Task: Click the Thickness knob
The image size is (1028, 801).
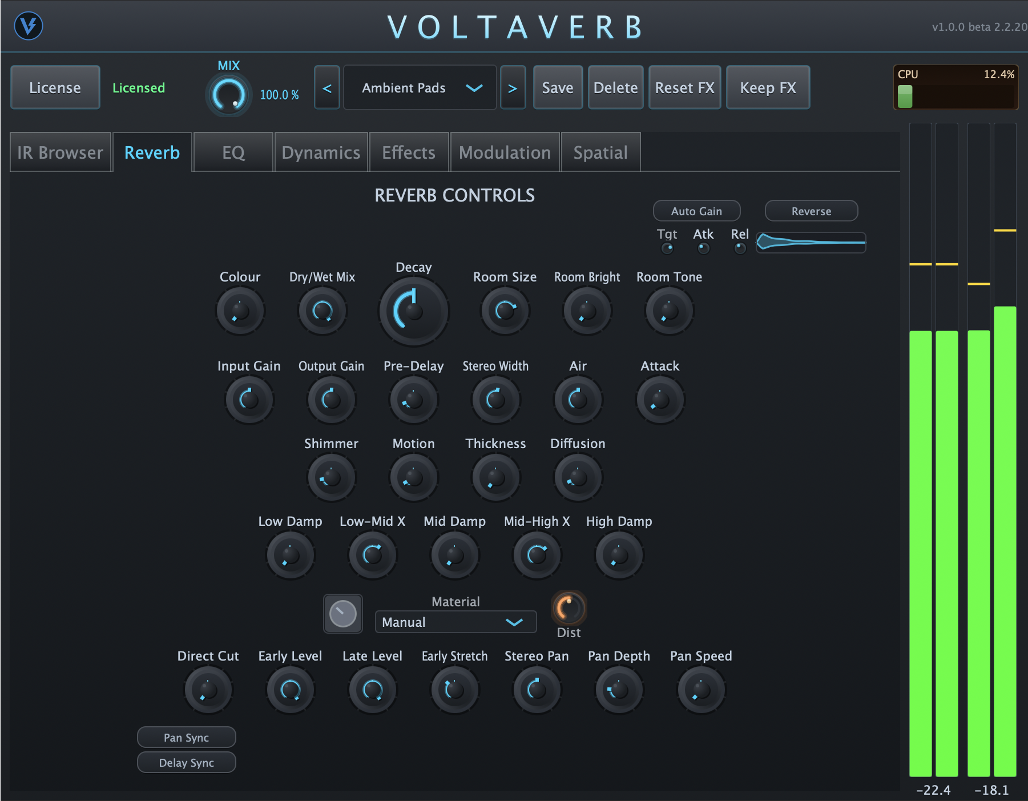Action: (496, 477)
